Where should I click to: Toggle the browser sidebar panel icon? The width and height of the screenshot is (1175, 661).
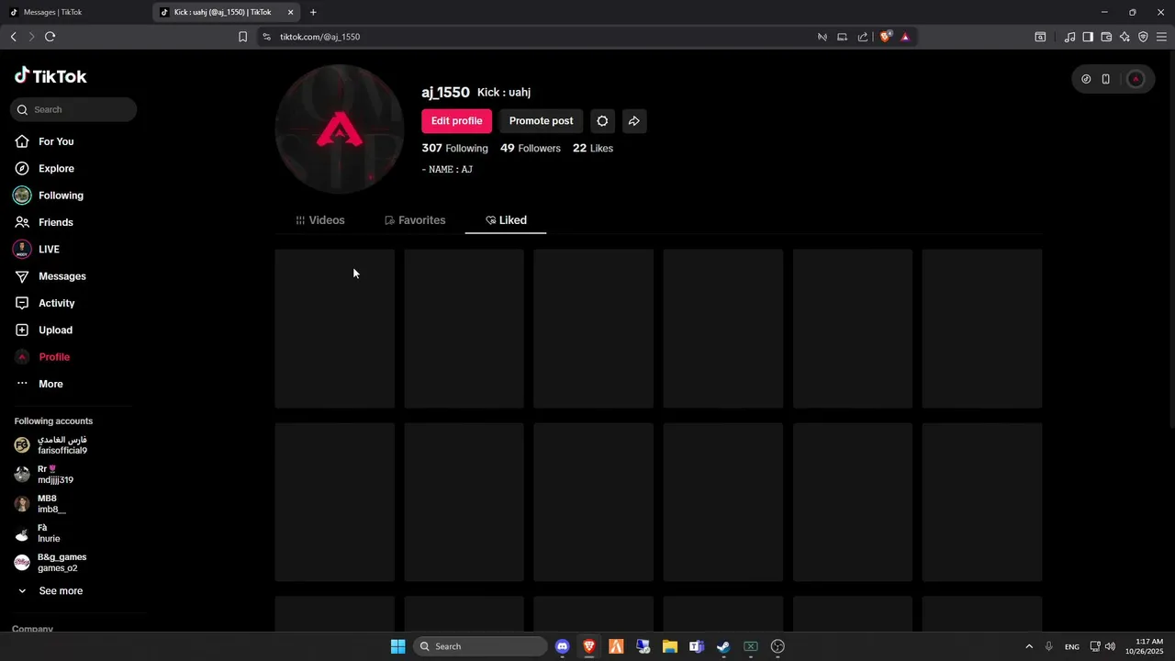1088,37
